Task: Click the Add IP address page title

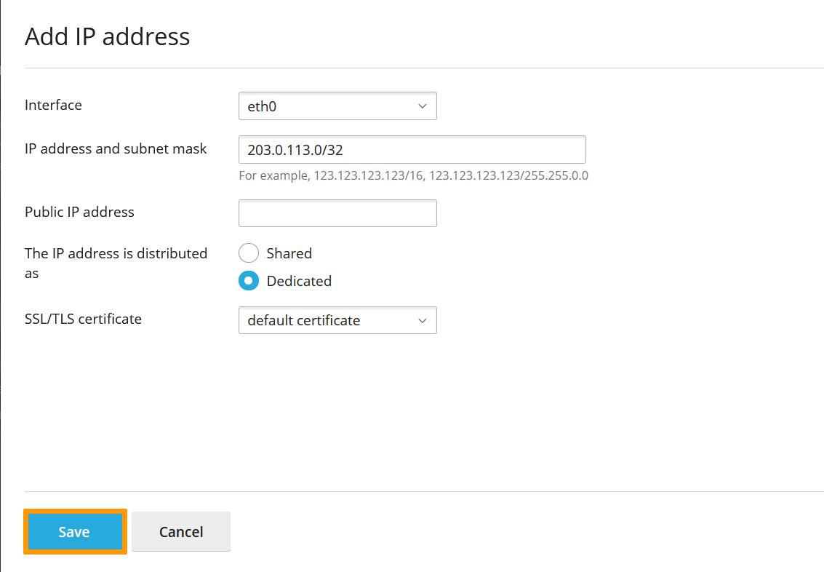Action: [107, 36]
